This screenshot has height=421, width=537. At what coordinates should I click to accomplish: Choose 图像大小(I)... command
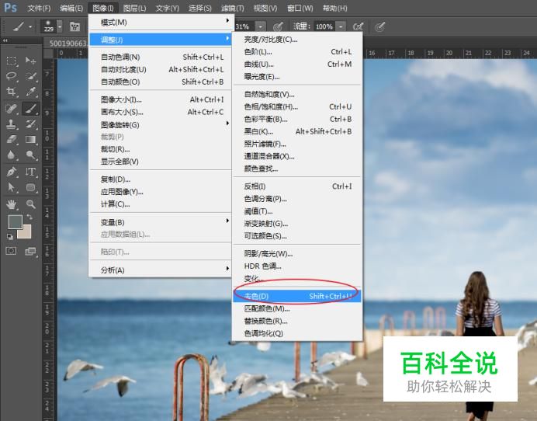tap(161, 99)
